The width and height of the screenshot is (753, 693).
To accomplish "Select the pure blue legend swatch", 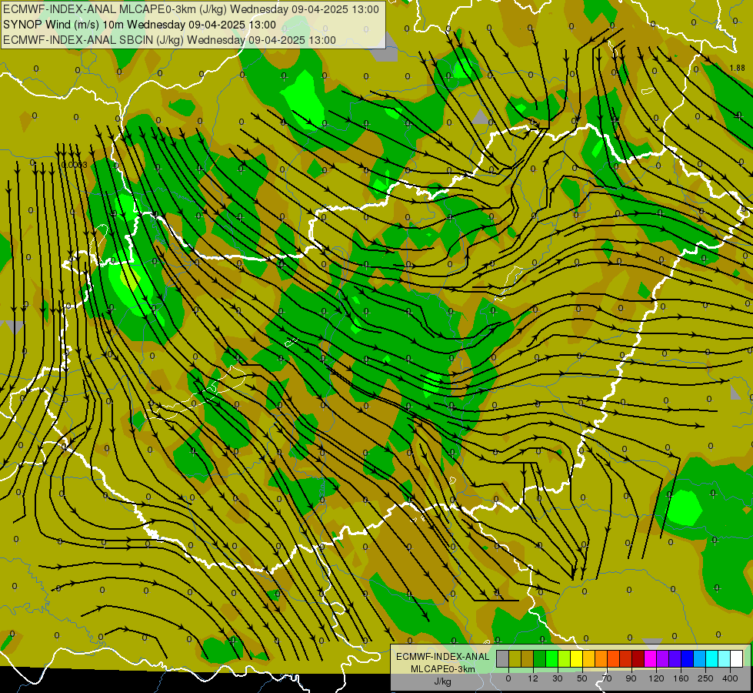I will tap(688, 658).
